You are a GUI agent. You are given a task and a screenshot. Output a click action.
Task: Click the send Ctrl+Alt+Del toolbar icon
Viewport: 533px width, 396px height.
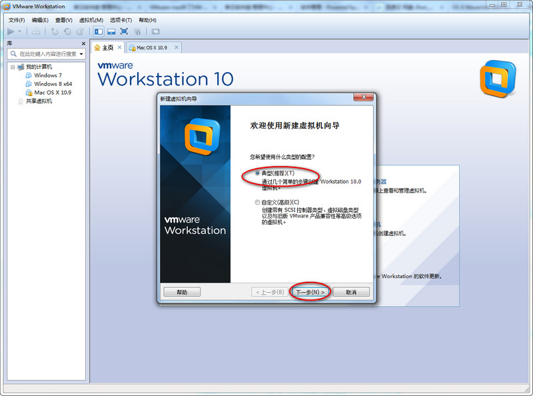36,31
